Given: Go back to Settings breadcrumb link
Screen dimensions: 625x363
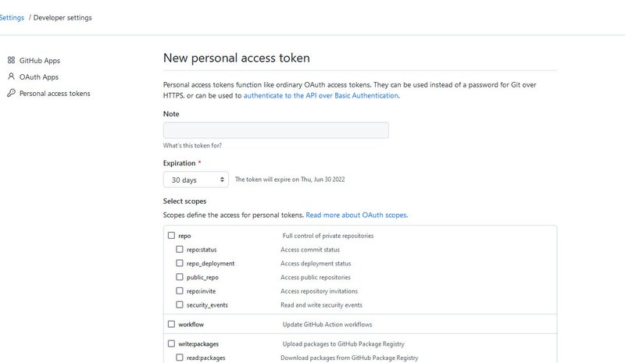Looking at the screenshot, I should [12, 17].
